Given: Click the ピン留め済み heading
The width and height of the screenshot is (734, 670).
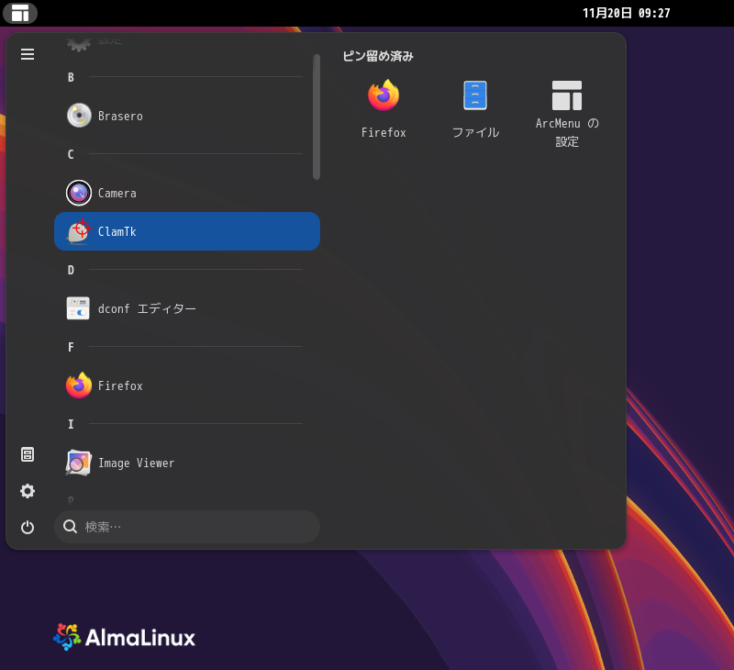Looking at the screenshot, I should [x=378, y=56].
